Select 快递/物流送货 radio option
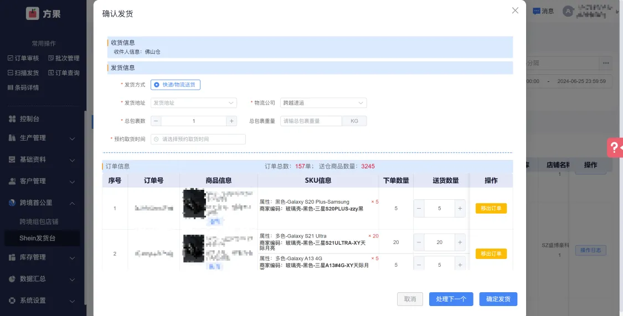This screenshot has width=623, height=316. coord(175,85)
